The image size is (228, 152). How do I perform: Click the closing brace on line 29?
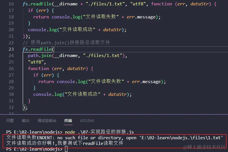(35, 88)
